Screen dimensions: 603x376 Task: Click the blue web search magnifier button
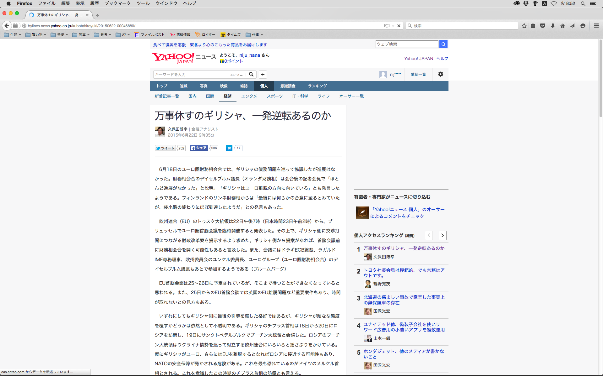point(443,44)
